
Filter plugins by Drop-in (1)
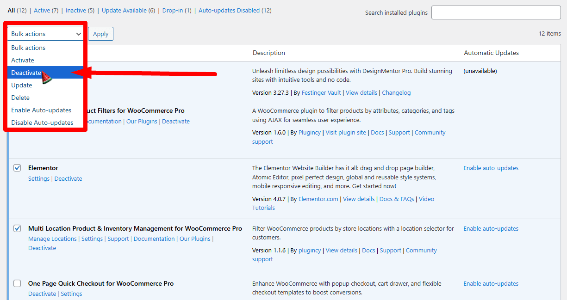[x=177, y=10]
